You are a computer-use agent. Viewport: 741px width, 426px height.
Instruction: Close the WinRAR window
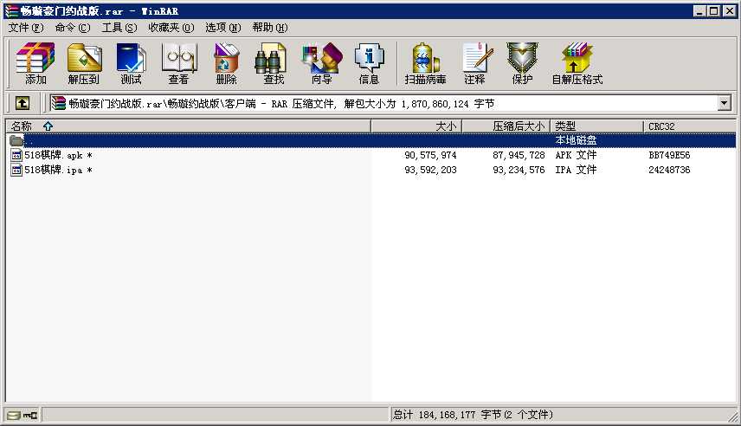[729, 11]
